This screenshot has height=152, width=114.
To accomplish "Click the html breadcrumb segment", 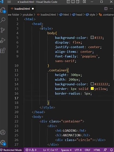I will tap(64, 15).
